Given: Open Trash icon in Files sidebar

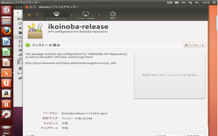Looking at the screenshot, I should point(20,59).
